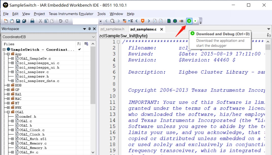Build the project with the Make icon
The width and height of the screenshot is (272, 155).
pos(175,21)
